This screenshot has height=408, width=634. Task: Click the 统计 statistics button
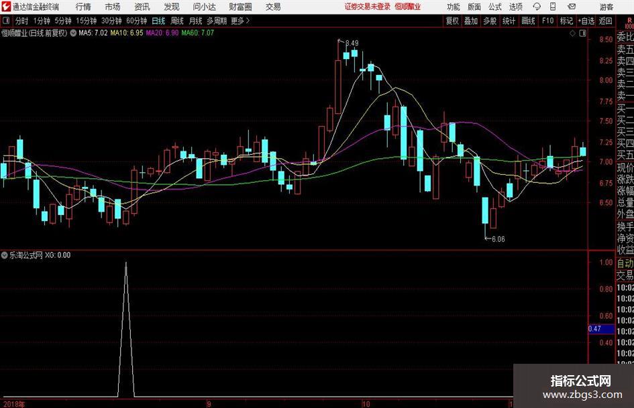point(509,21)
